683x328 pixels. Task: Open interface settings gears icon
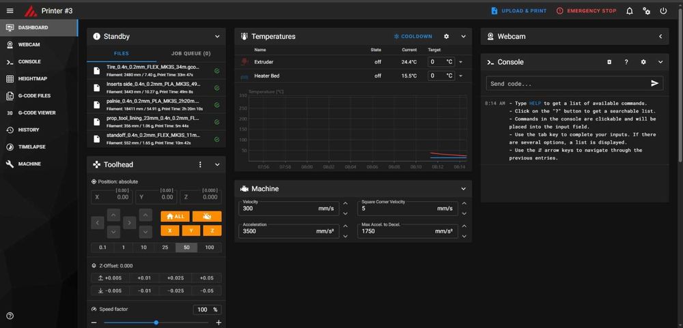click(x=647, y=11)
